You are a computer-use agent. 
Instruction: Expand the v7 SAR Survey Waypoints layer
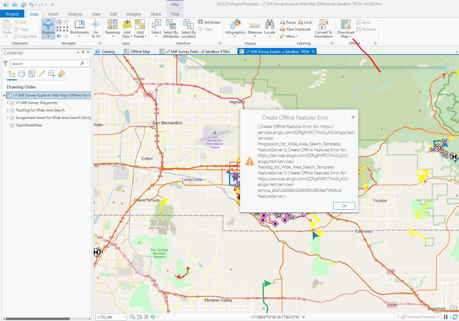click(8, 103)
